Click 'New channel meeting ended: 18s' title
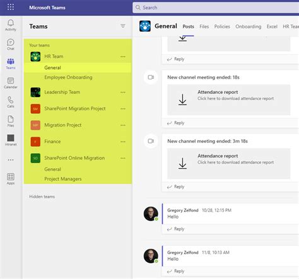This screenshot has height=279, width=299. [x=203, y=77]
